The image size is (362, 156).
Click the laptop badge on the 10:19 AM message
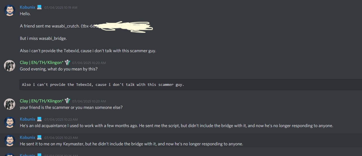(39, 7)
